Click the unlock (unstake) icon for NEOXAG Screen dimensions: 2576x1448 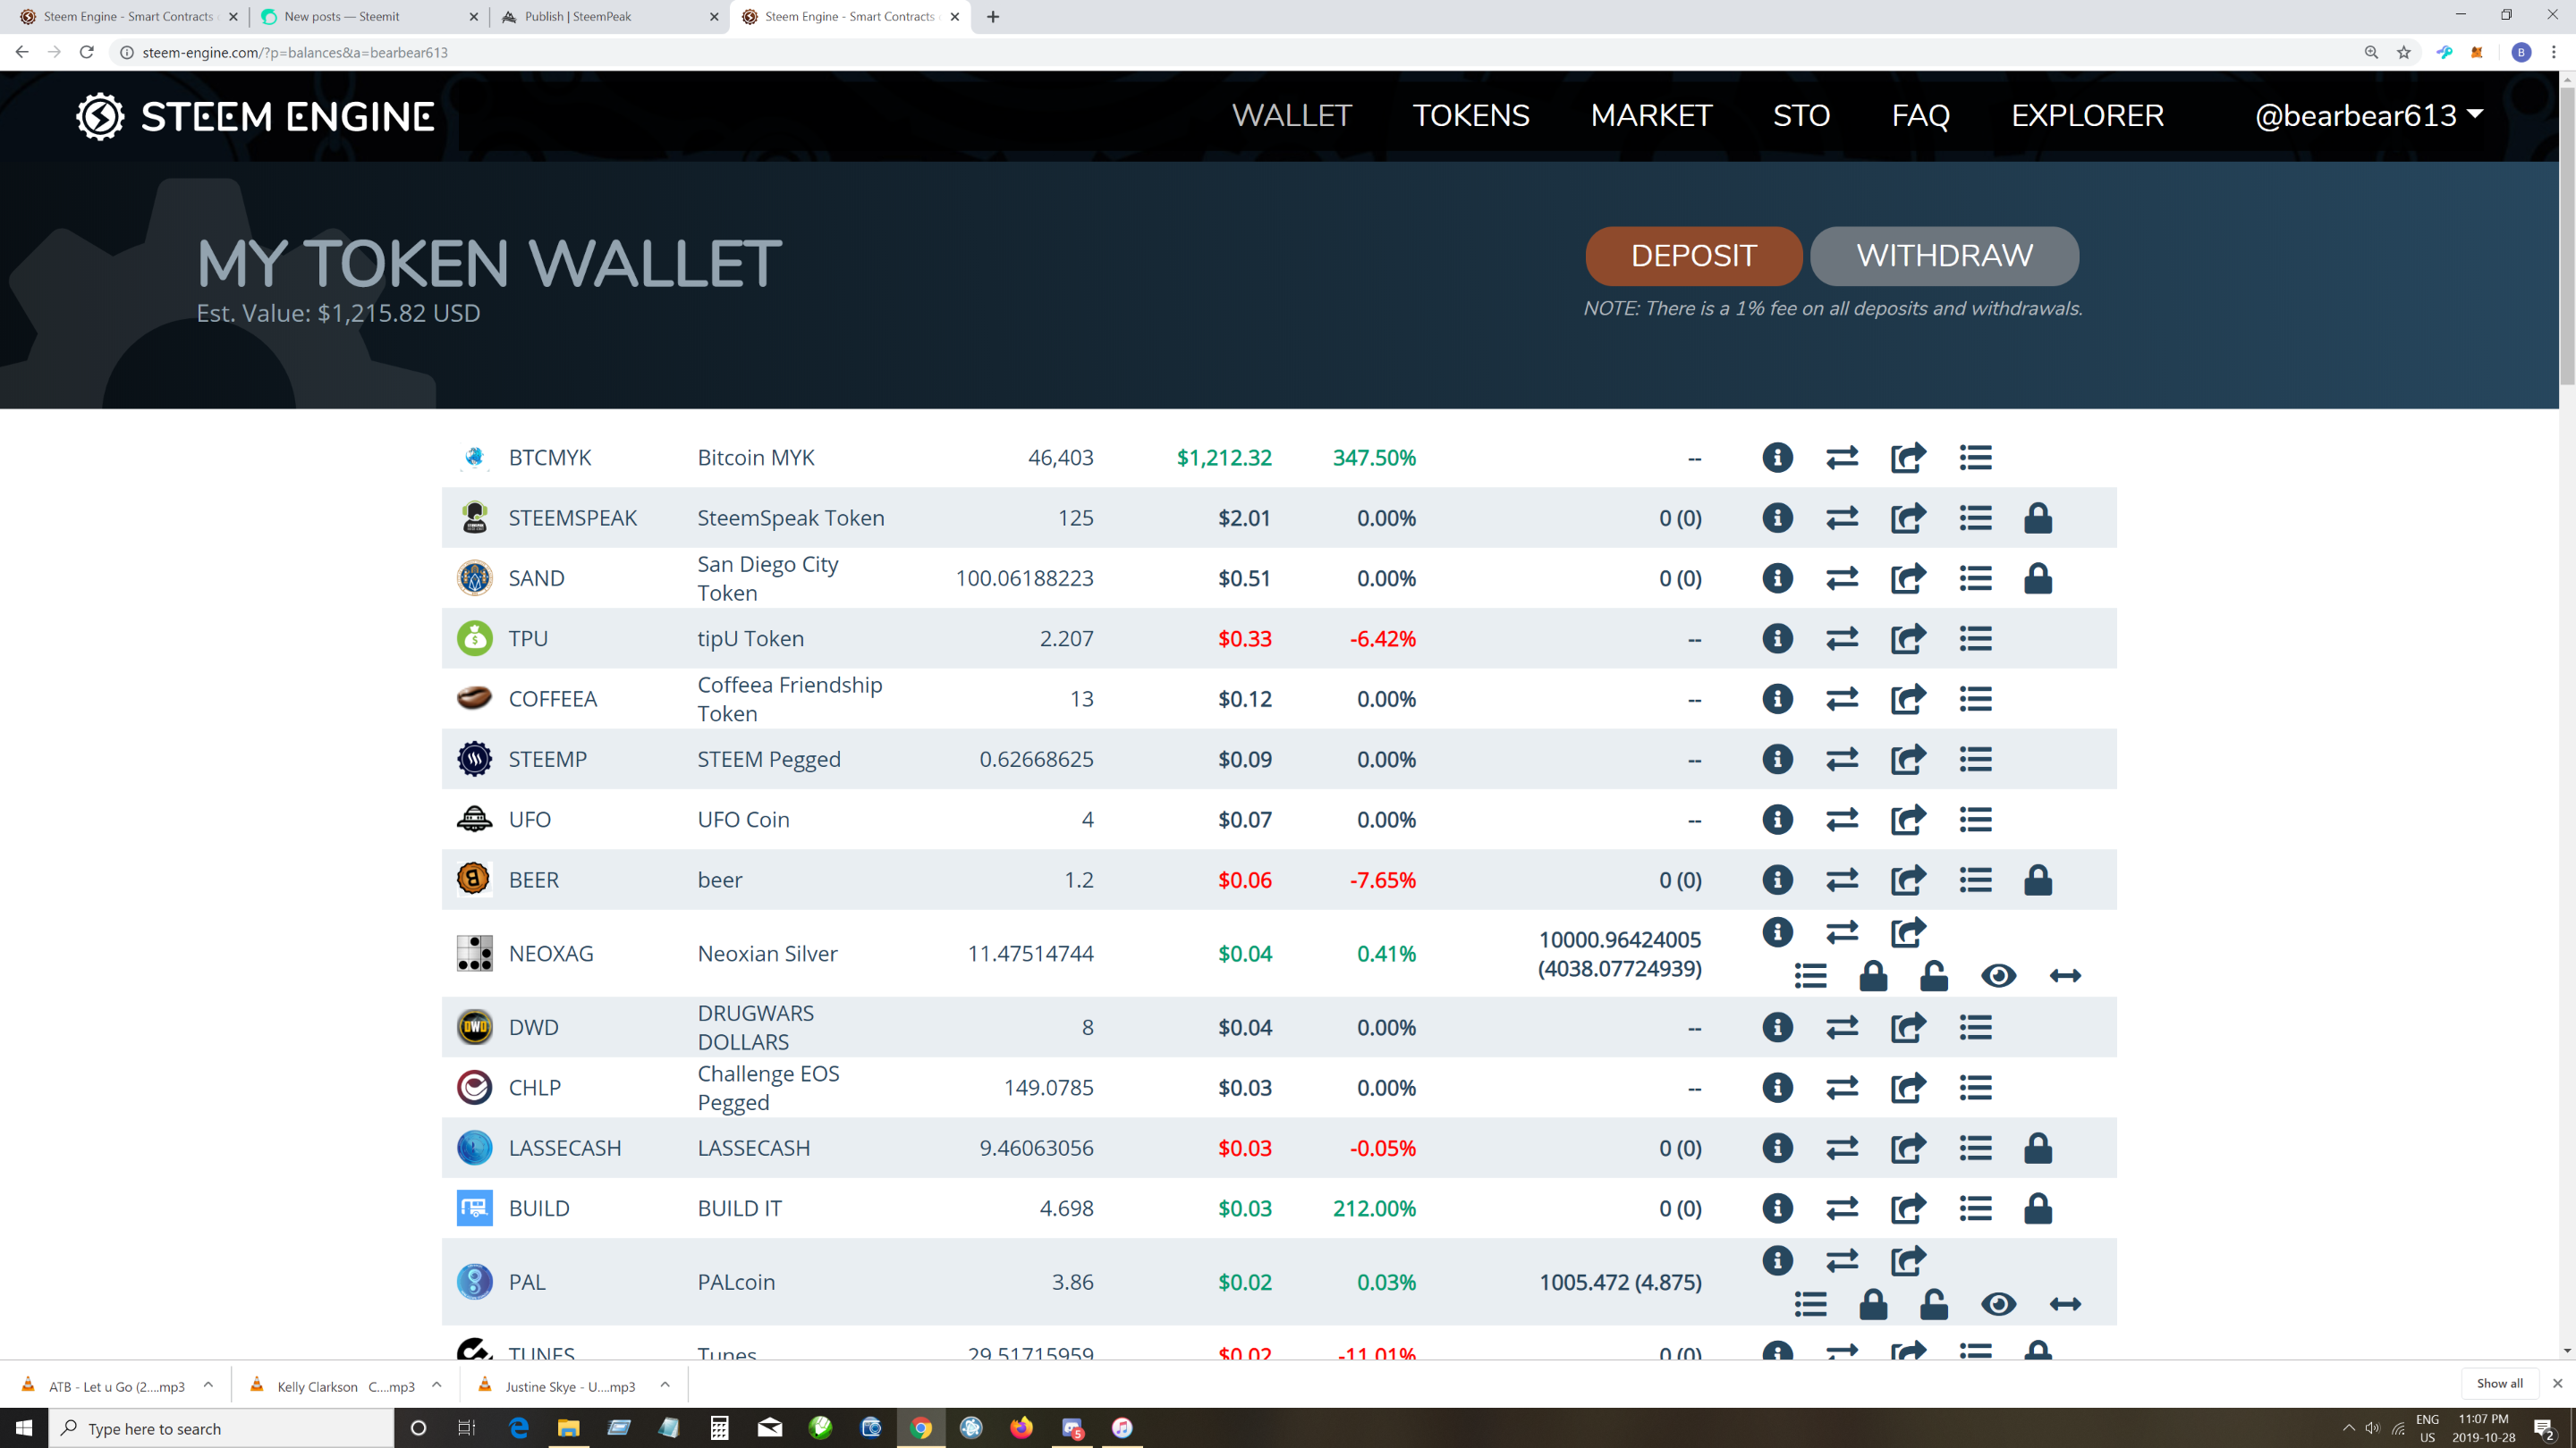1933,975
